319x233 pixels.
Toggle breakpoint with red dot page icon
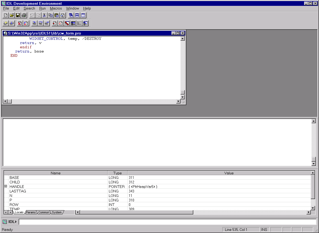(54, 23)
